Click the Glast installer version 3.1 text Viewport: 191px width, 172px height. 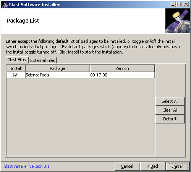(x=27, y=166)
